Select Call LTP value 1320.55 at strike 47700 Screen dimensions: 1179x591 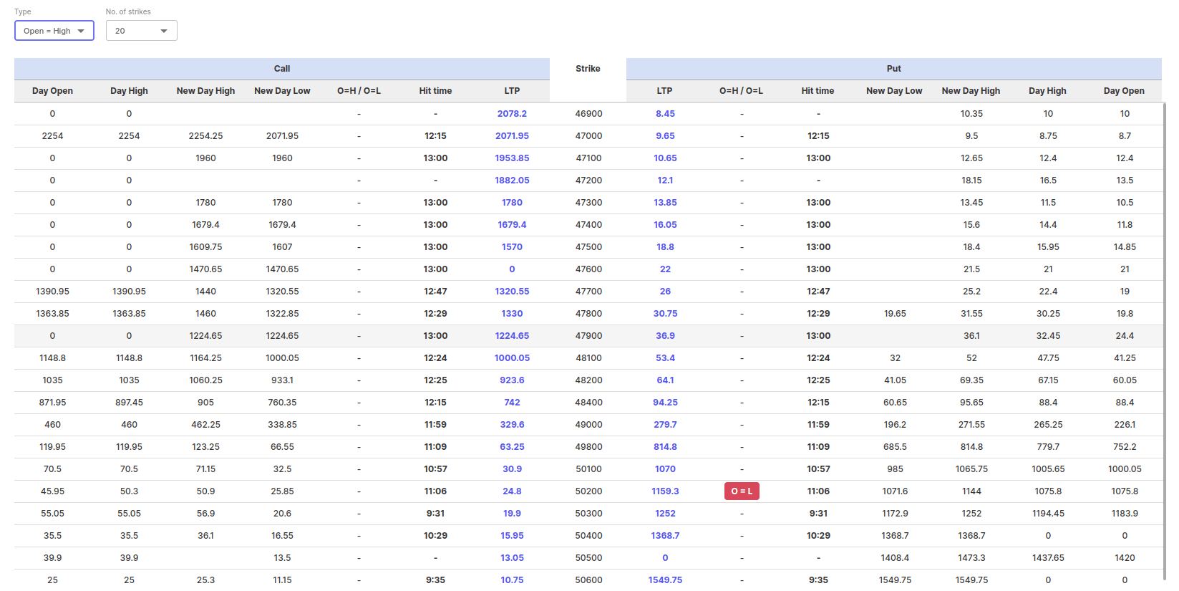(x=512, y=292)
